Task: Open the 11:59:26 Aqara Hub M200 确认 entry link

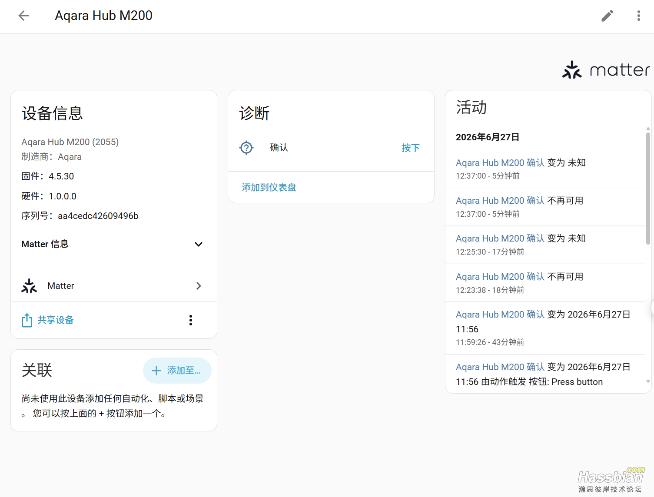Action: 500,314
